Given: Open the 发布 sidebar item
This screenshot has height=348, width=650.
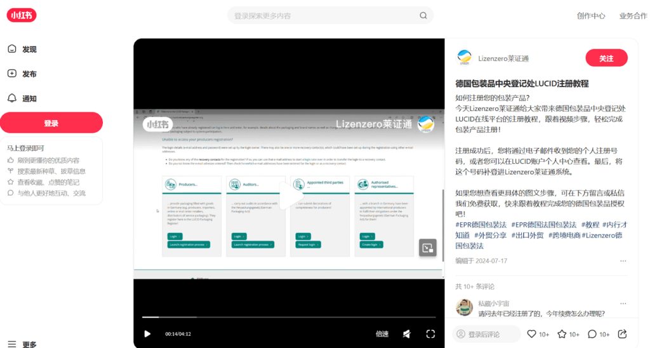Looking at the screenshot, I should (x=29, y=74).
